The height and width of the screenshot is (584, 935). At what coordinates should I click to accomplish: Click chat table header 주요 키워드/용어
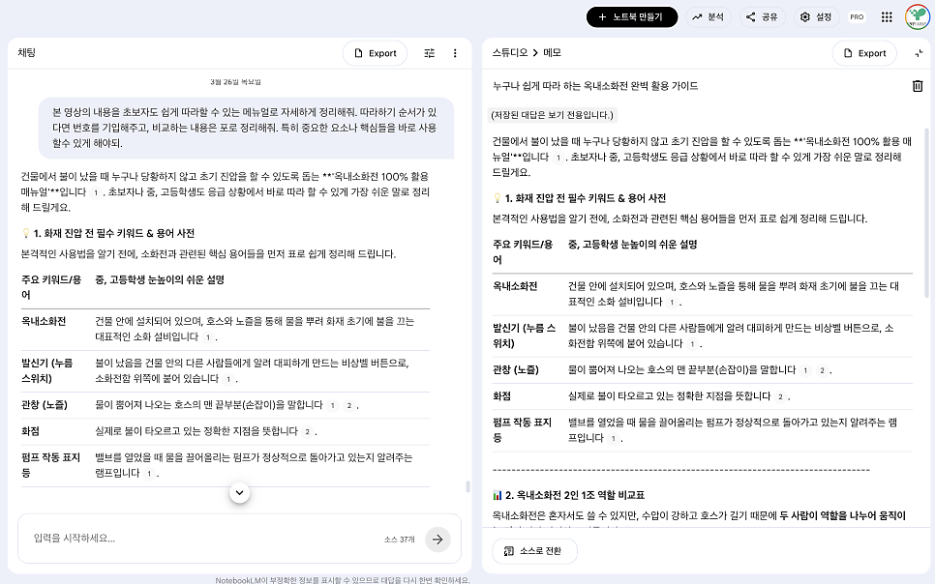pyautogui.click(x=51, y=287)
